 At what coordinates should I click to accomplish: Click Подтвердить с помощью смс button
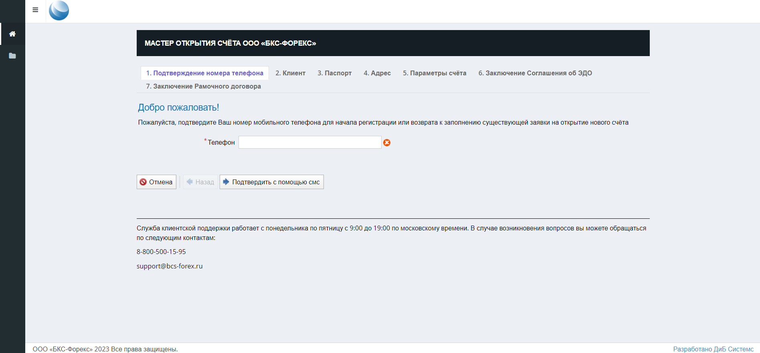coord(271,182)
